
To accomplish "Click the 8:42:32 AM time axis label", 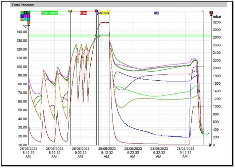I will point(29,153).
